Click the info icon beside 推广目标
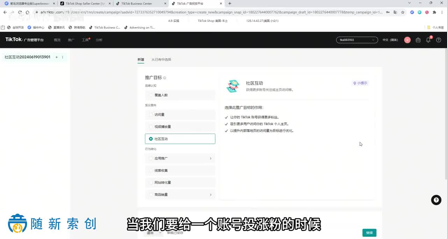The height and width of the screenshot is (239, 447). pyautogui.click(x=164, y=78)
